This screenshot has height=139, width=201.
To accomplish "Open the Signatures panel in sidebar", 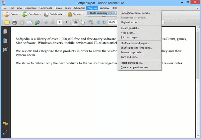I will tap(5, 50).
